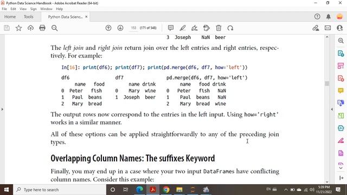Open the Help question mark icon

317,17
